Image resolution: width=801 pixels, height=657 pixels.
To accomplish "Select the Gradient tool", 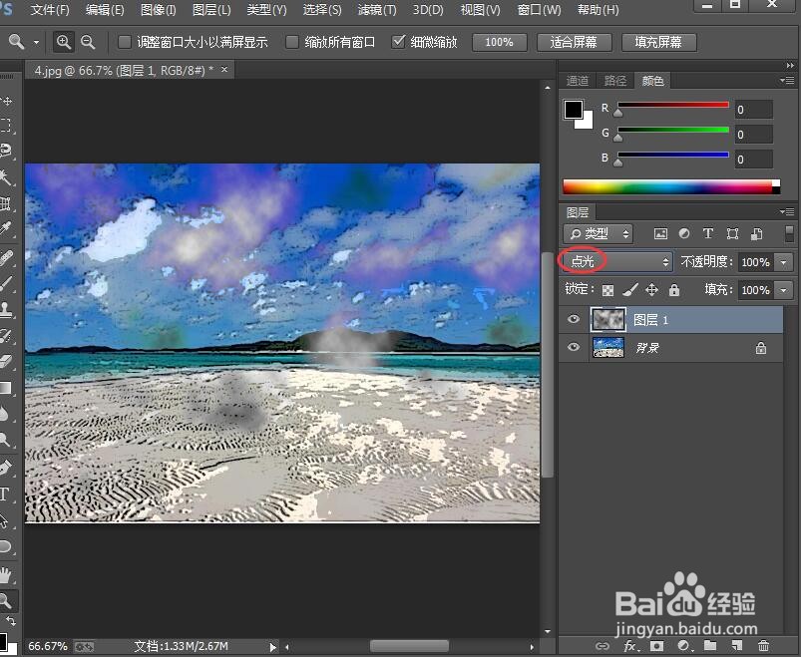I will (x=6, y=388).
